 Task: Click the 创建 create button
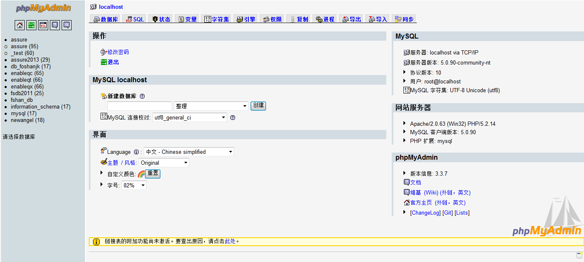pos(258,106)
